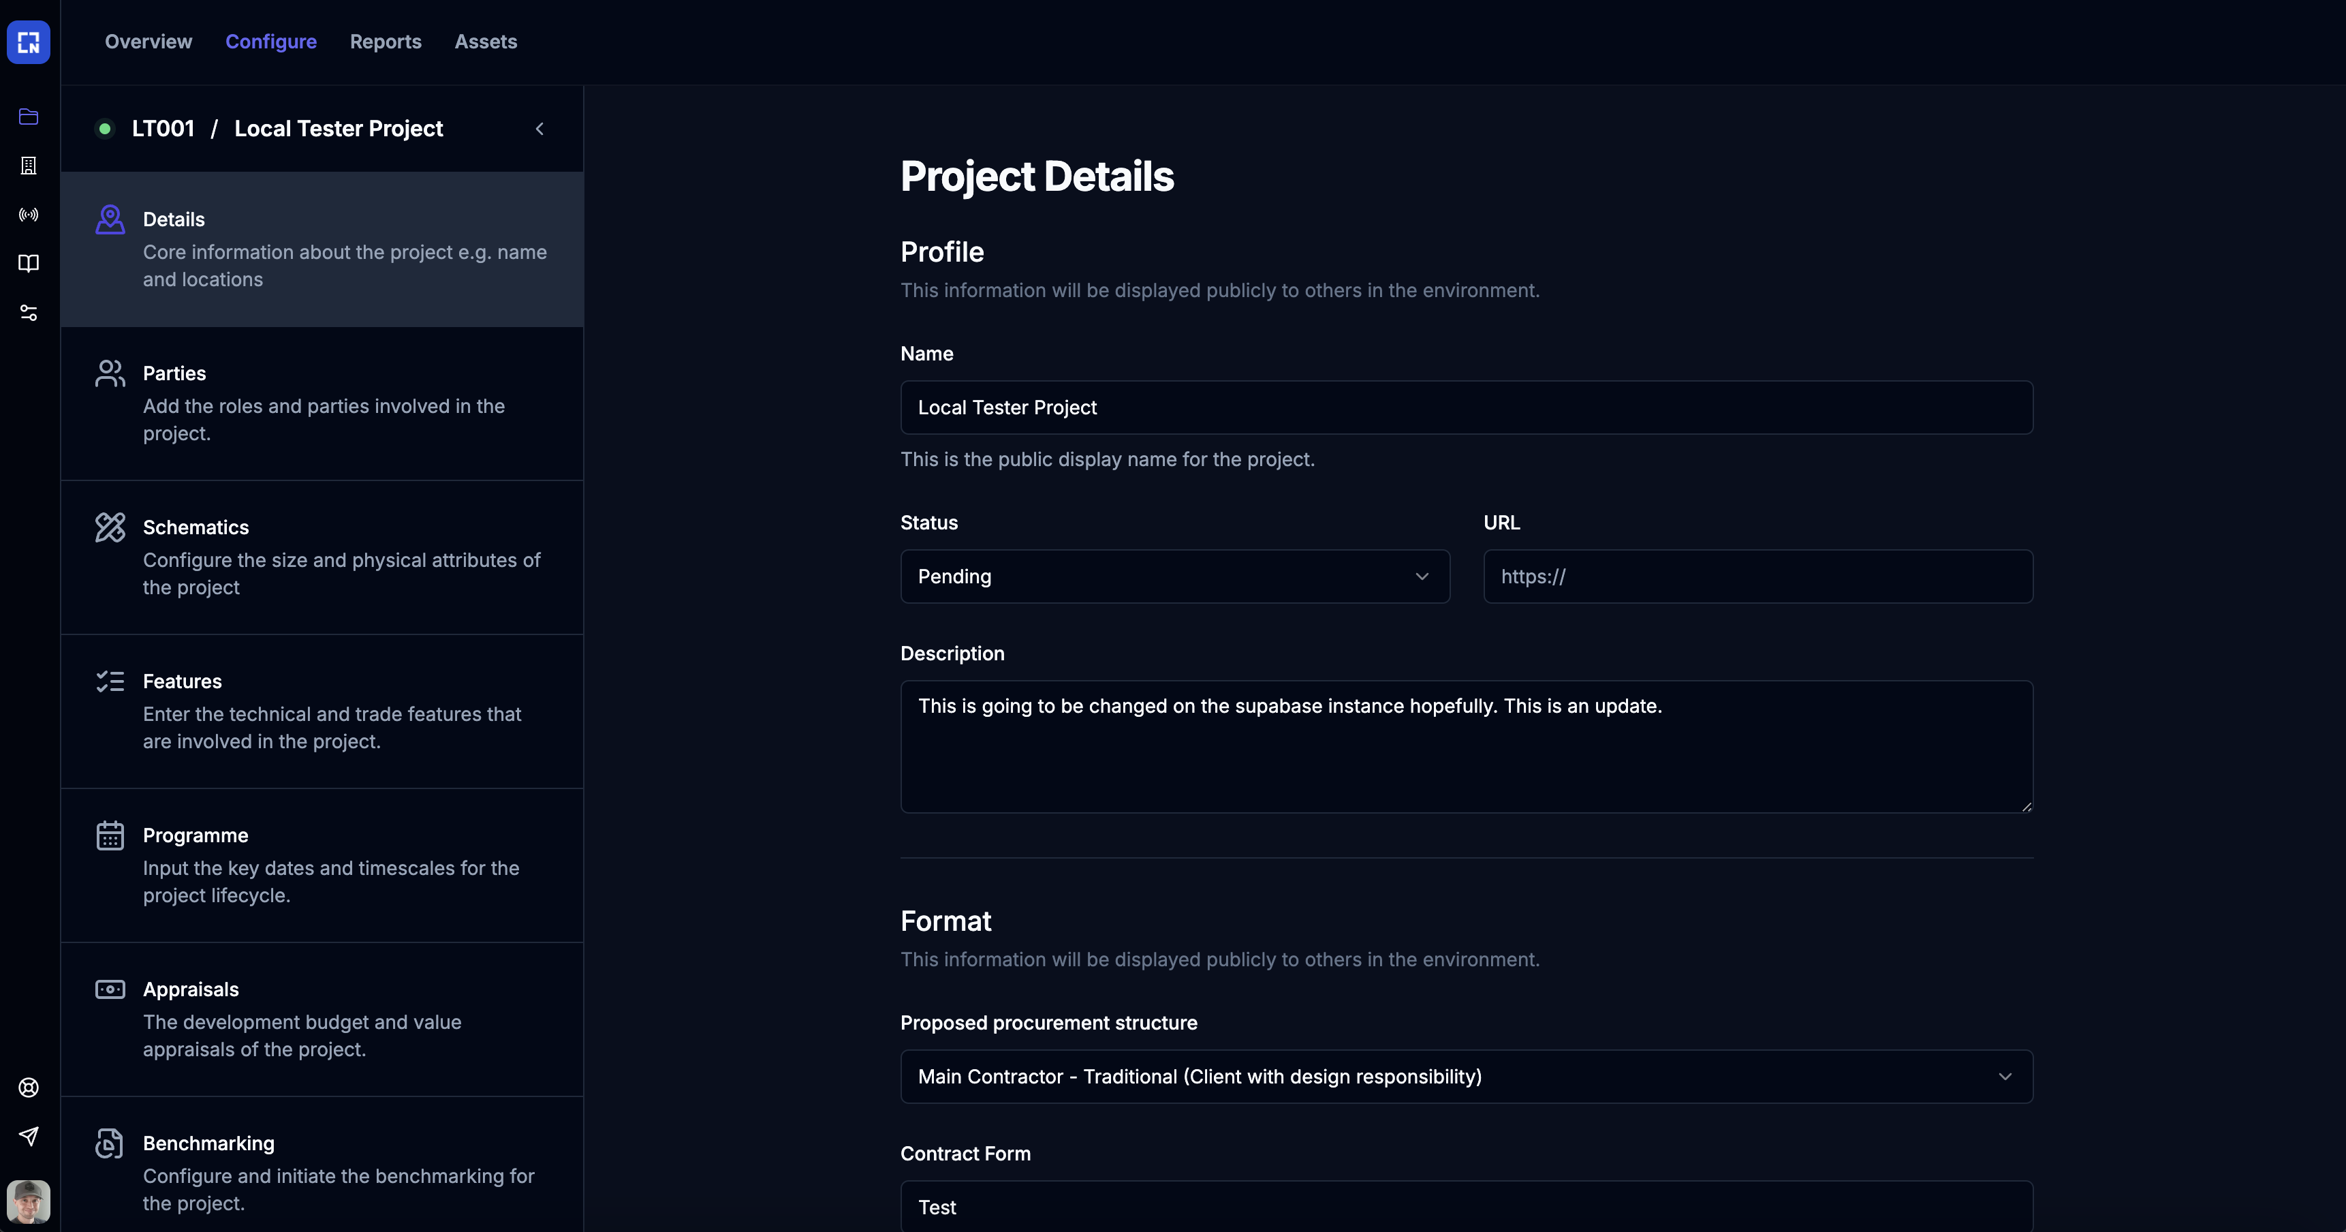Click the paper plane send icon

(x=28, y=1137)
